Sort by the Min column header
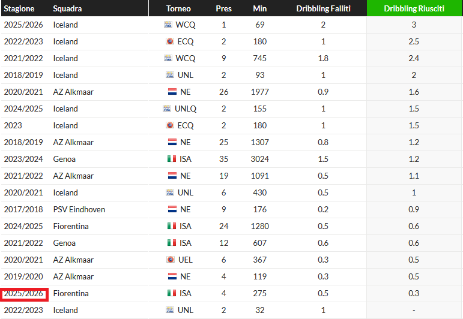The width and height of the screenshot is (463, 319). (260, 9)
